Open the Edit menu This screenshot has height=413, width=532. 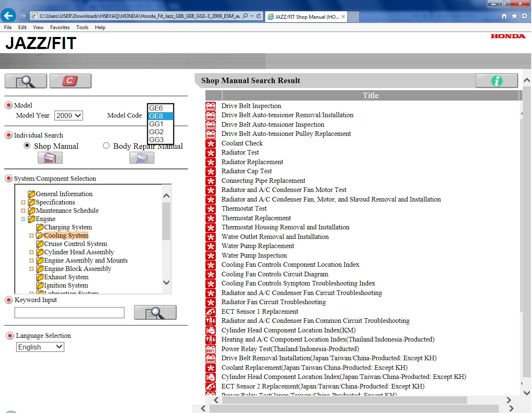click(22, 27)
